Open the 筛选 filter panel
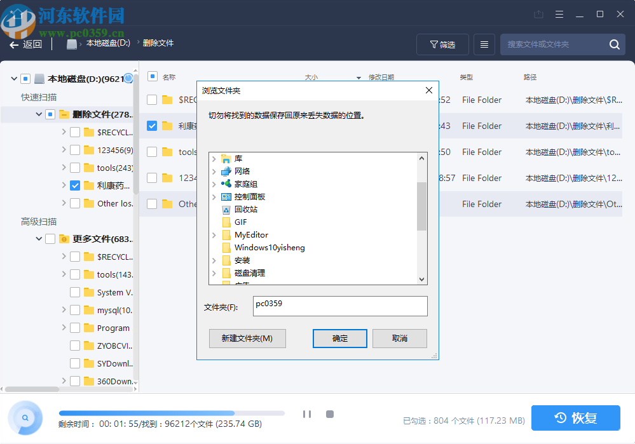The height and width of the screenshot is (444, 635). 442,44
